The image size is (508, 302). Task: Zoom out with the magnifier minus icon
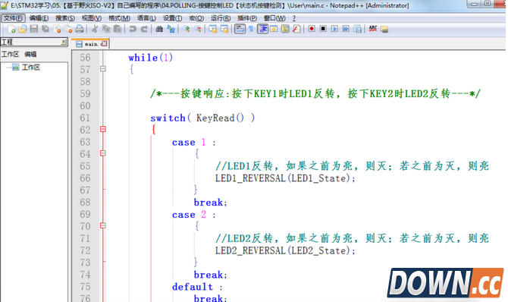coord(198,29)
